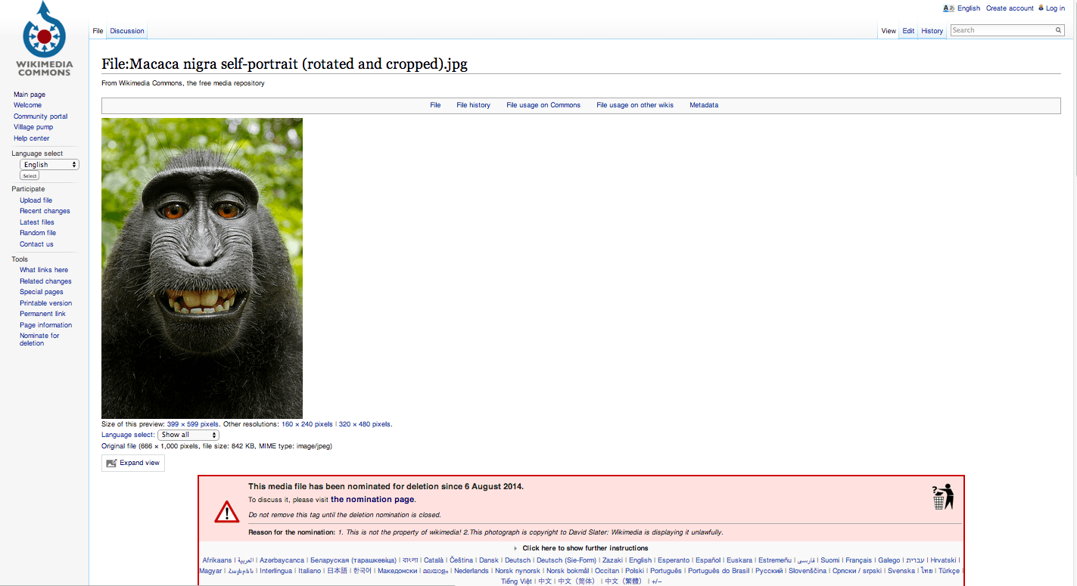Open the sidebar English language dropdown
This screenshot has height=586, width=1077.
pos(49,164)
